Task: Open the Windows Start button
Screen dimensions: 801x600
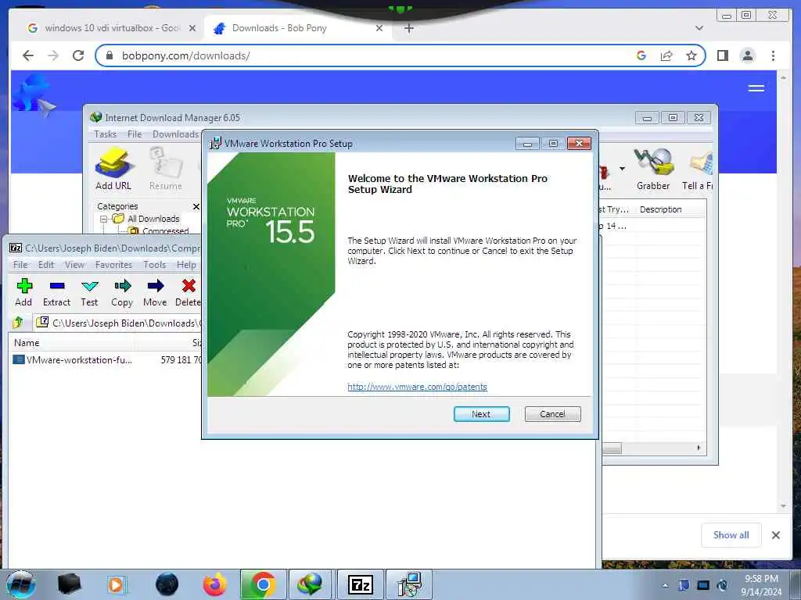Action: [x=20, y=584]
